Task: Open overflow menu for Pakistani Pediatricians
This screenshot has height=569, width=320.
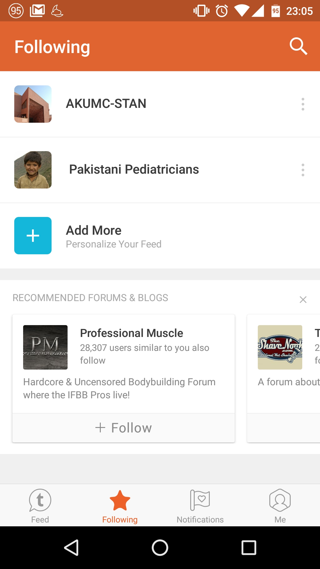Action: coord(303,170)
